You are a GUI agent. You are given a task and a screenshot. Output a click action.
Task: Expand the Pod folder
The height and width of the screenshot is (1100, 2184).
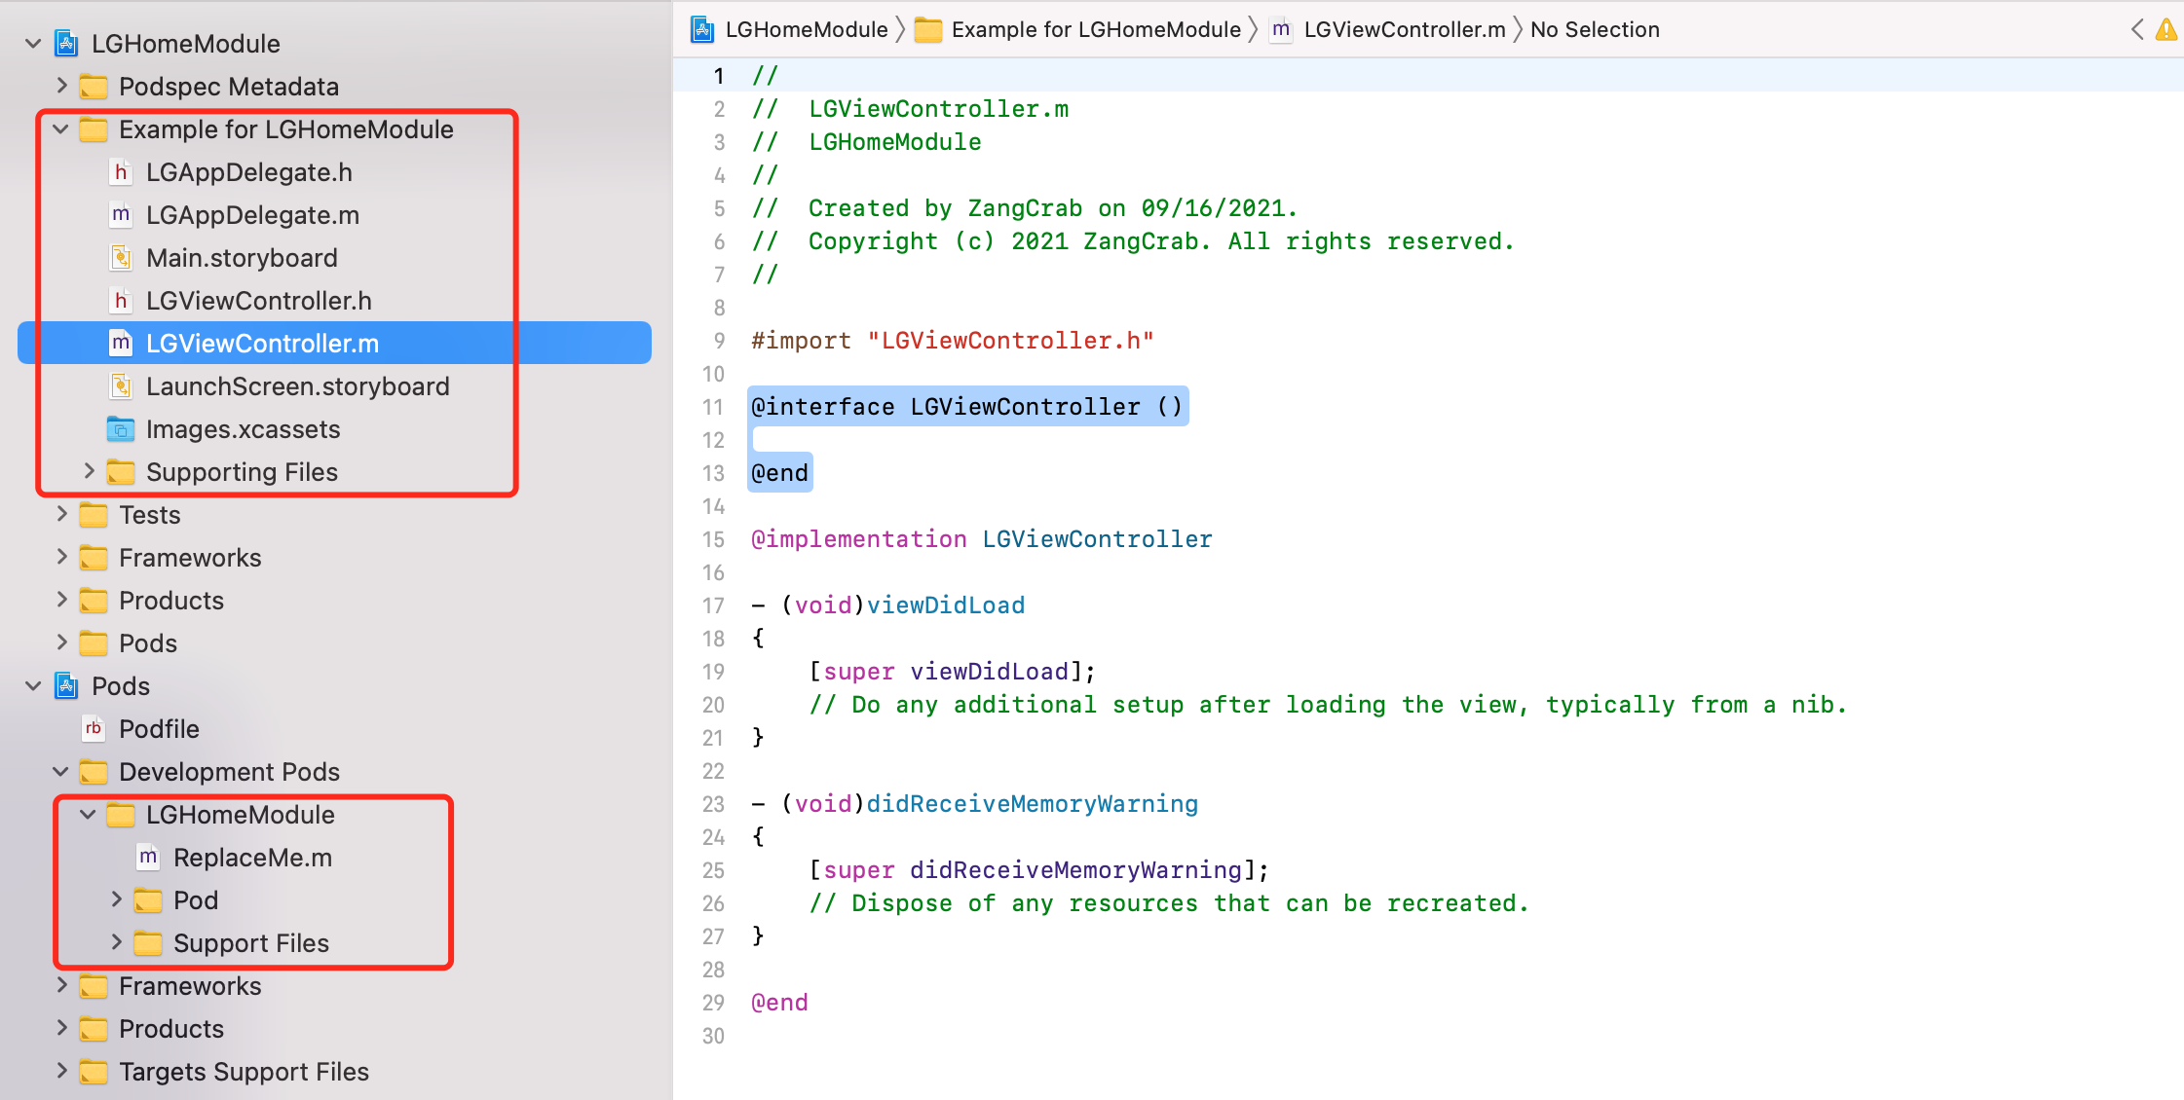point(116,899)
